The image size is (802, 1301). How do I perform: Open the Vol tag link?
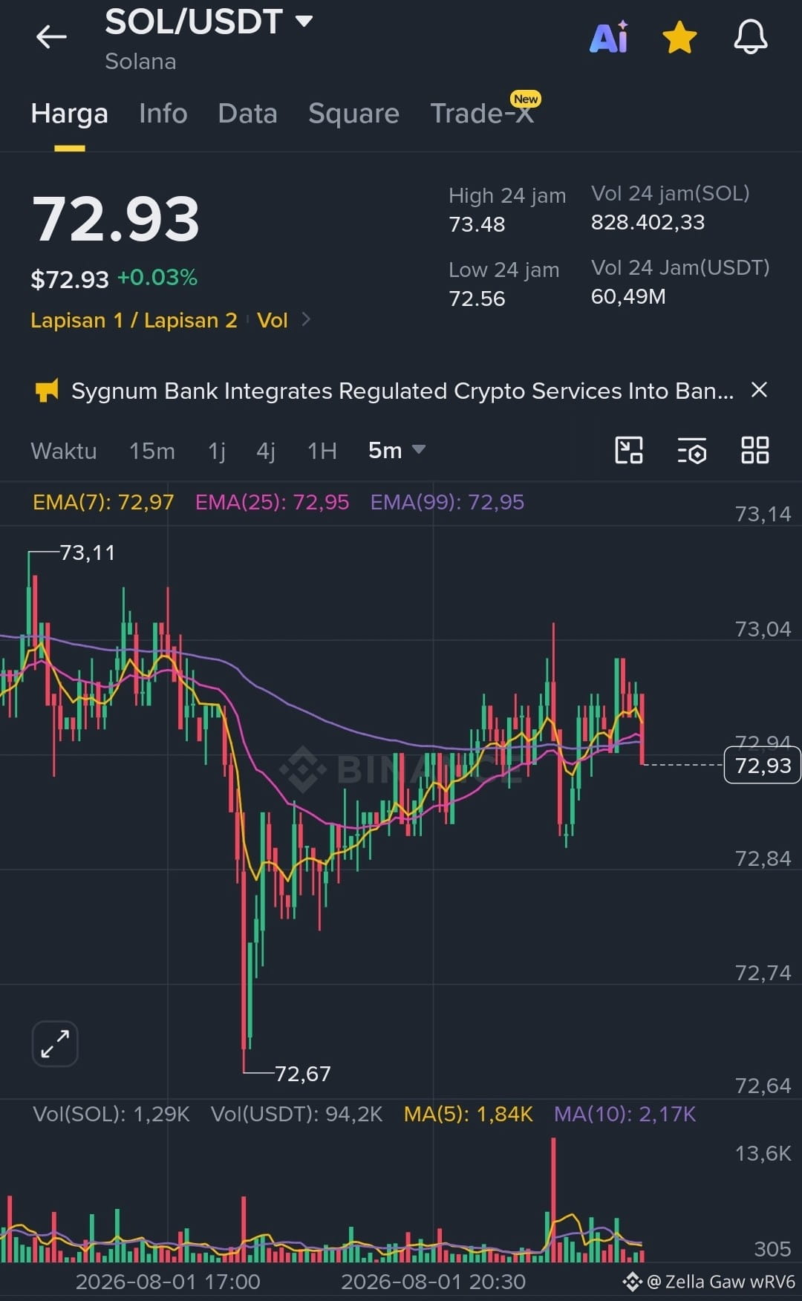pos(272,320)
